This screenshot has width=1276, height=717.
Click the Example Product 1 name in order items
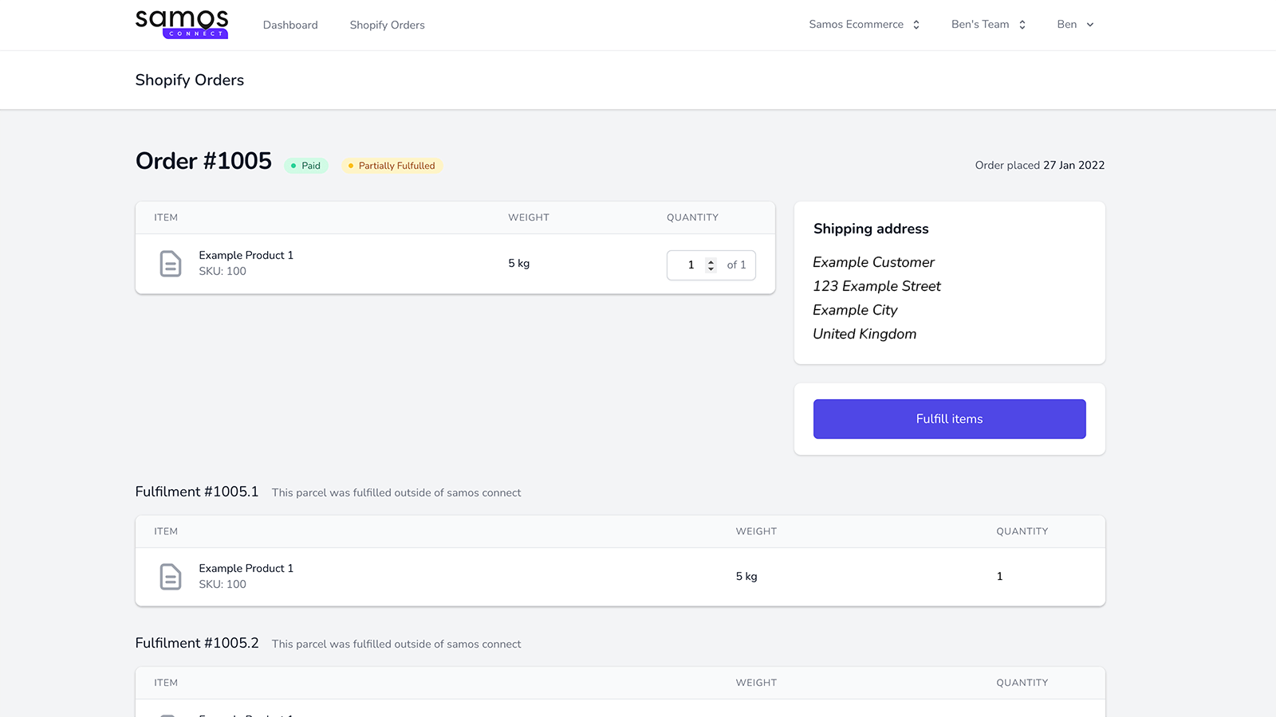click(246, 255)
